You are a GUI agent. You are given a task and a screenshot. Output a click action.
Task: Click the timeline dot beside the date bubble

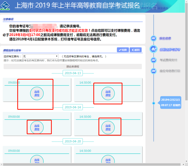pyautogui.click(x=153, y=103)
